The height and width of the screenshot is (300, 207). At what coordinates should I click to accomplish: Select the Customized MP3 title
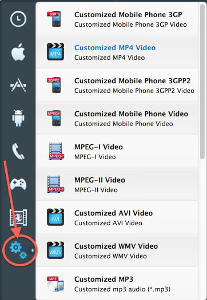coord(104,279)
